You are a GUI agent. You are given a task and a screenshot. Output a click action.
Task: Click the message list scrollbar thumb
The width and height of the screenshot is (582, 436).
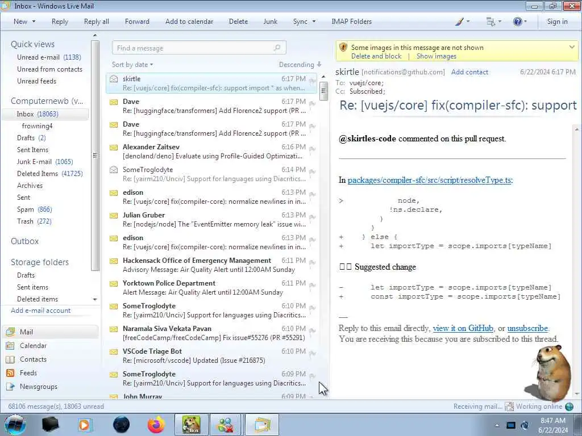pyautogui.click(x=323, y=91)
